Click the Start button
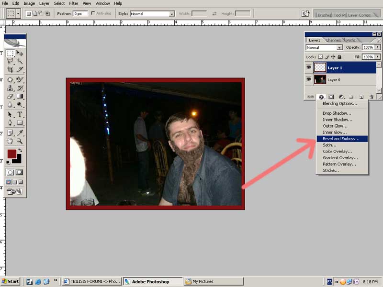 [11, 281]
